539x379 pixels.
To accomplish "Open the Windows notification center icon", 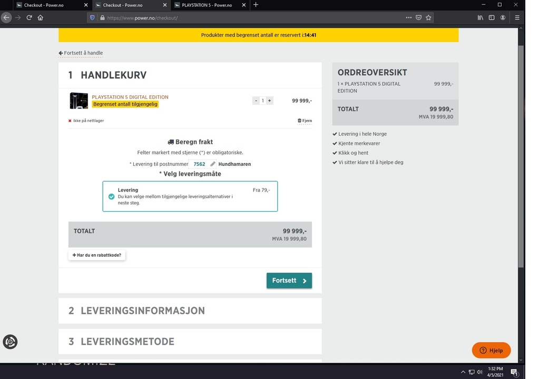I will click(x=514, y=372).
